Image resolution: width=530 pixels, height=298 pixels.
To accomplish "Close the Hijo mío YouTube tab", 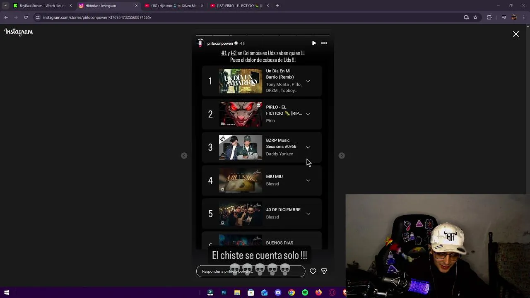I will pos(202,6).
